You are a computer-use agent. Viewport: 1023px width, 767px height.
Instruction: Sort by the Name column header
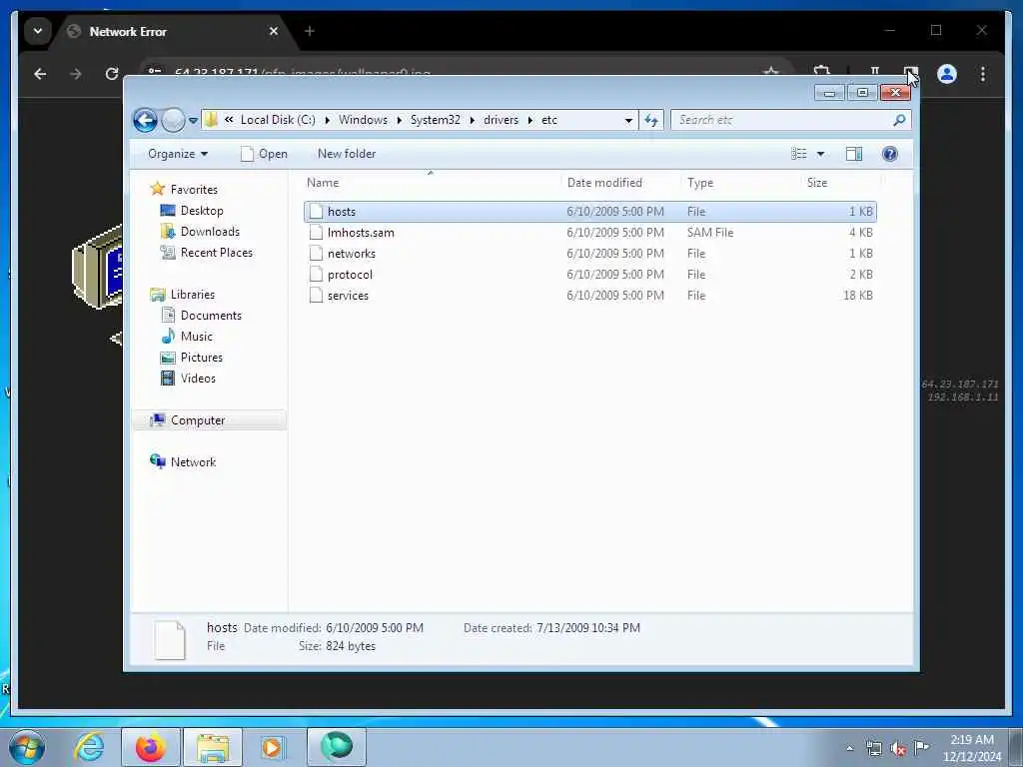[431, 184]
